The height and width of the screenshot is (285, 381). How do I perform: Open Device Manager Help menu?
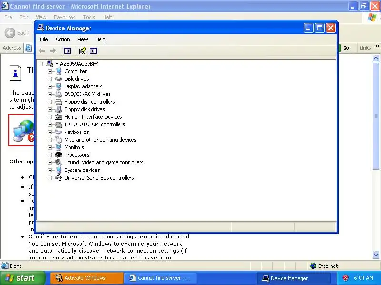coord(100,39)
